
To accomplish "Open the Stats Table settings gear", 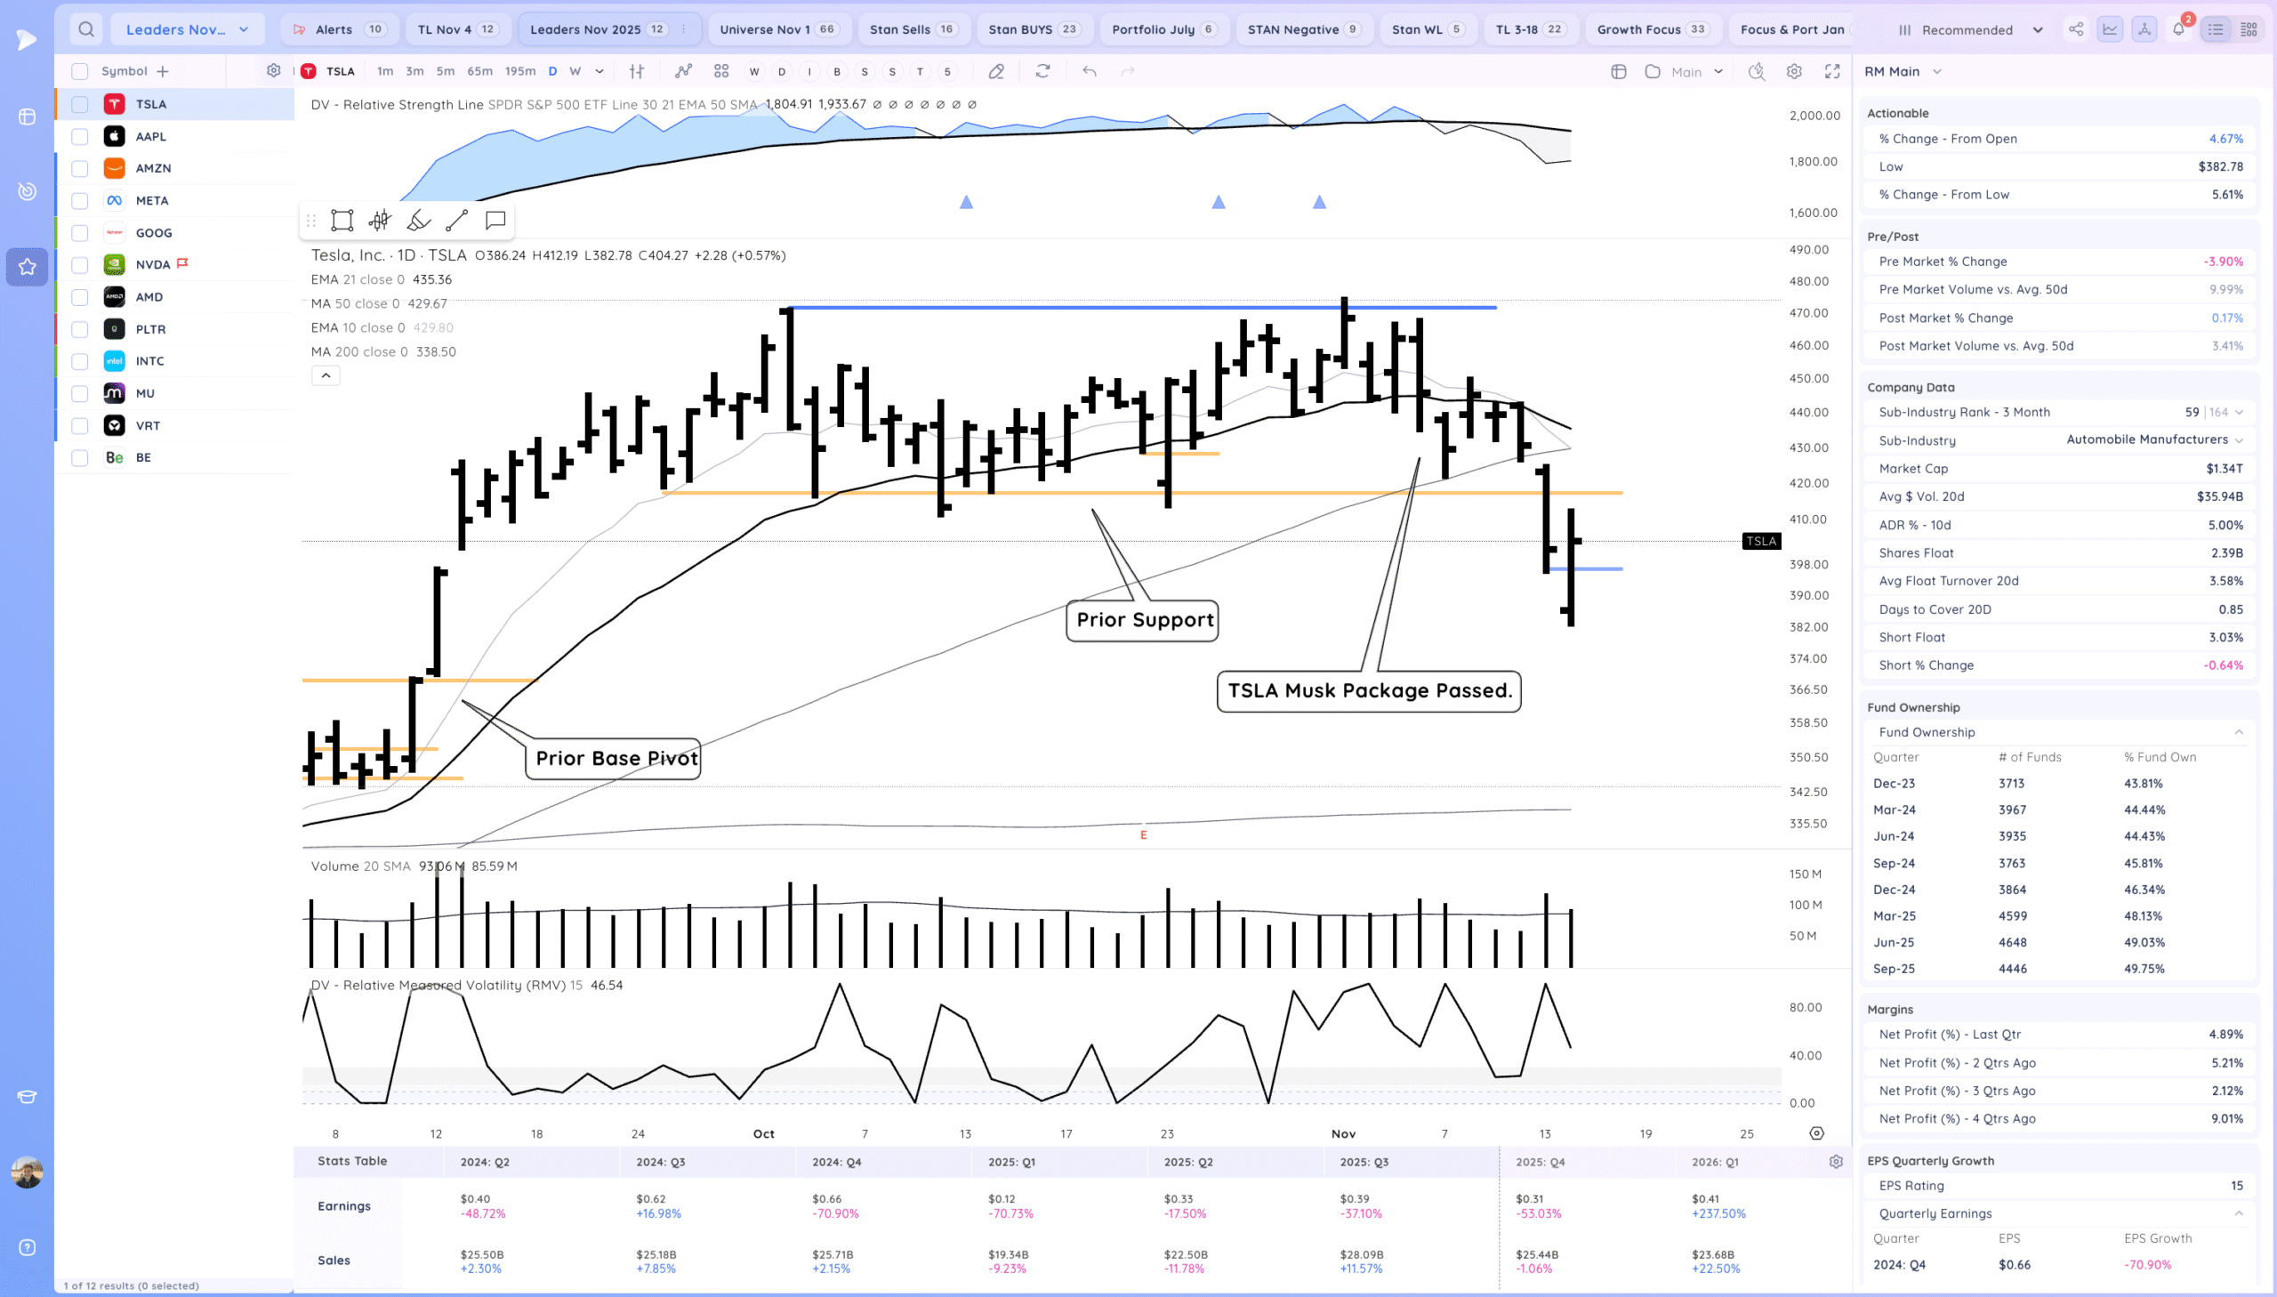I will [1835, 1162].
